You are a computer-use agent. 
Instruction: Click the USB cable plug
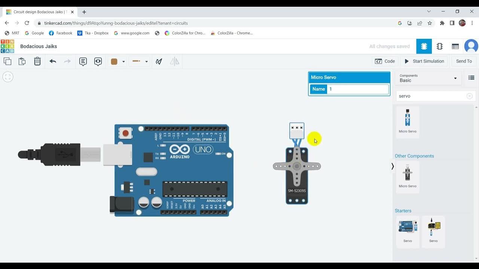(x=60, y=154)
